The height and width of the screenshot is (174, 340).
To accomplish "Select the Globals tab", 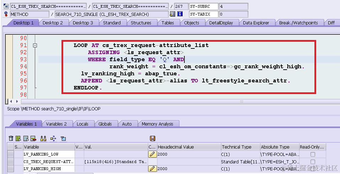I will [105, 124].
